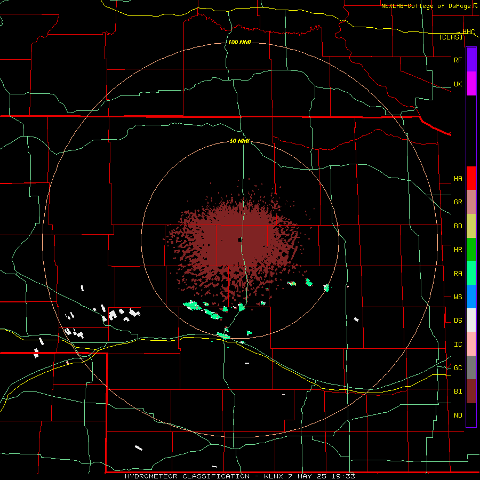Click the [CLAS] units label

click(451, 37)
